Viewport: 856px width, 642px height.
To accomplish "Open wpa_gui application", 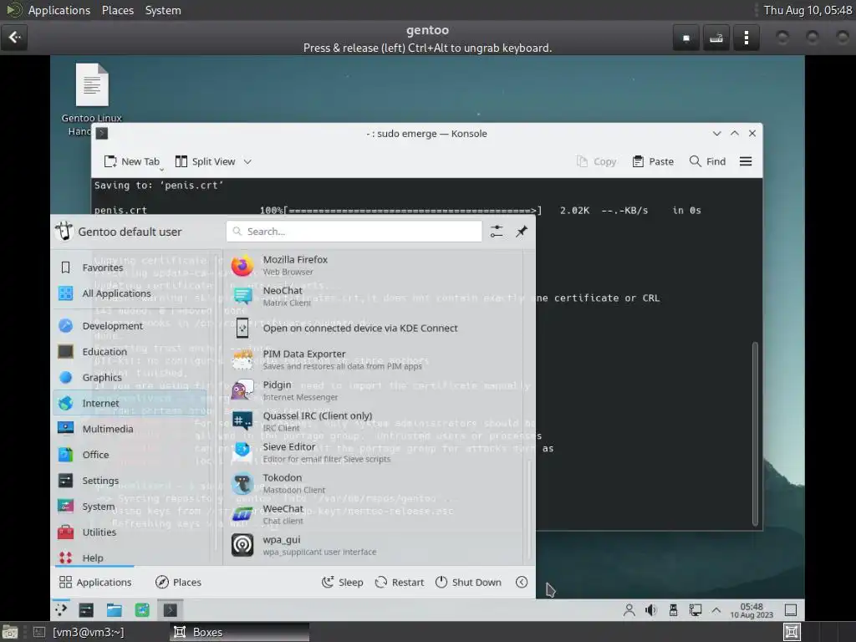I will (x=374, y=545).
